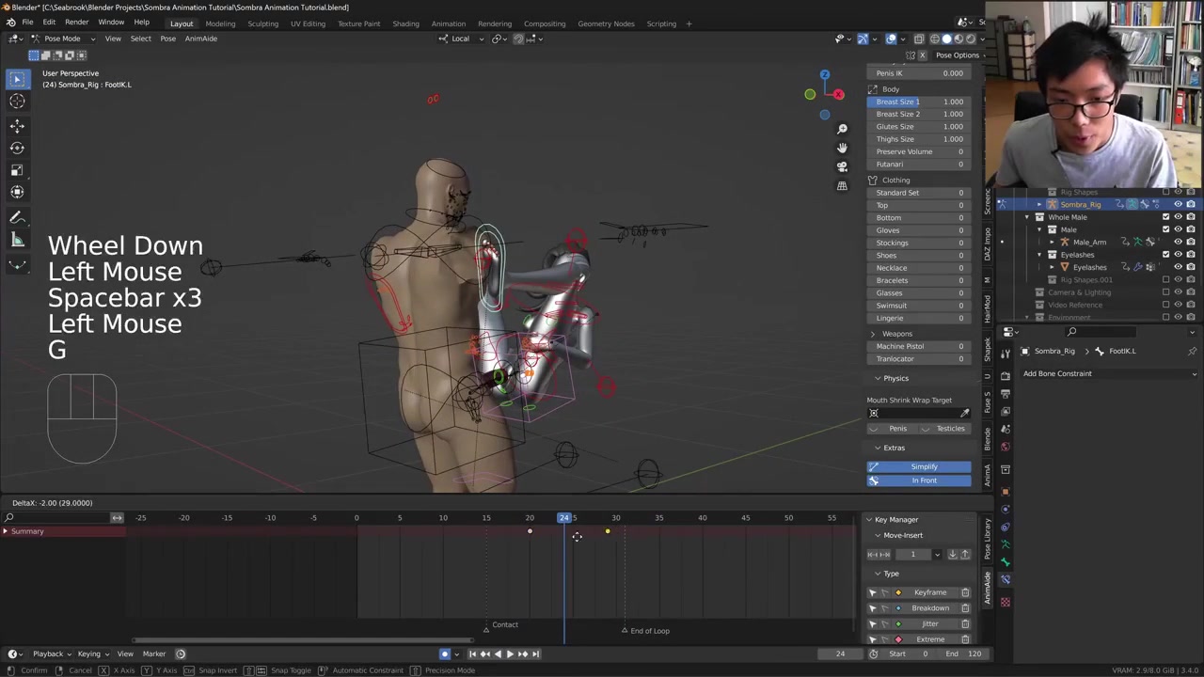Click the Simplify button
This screenshot has width=1204, height=677.
(924, 466)
